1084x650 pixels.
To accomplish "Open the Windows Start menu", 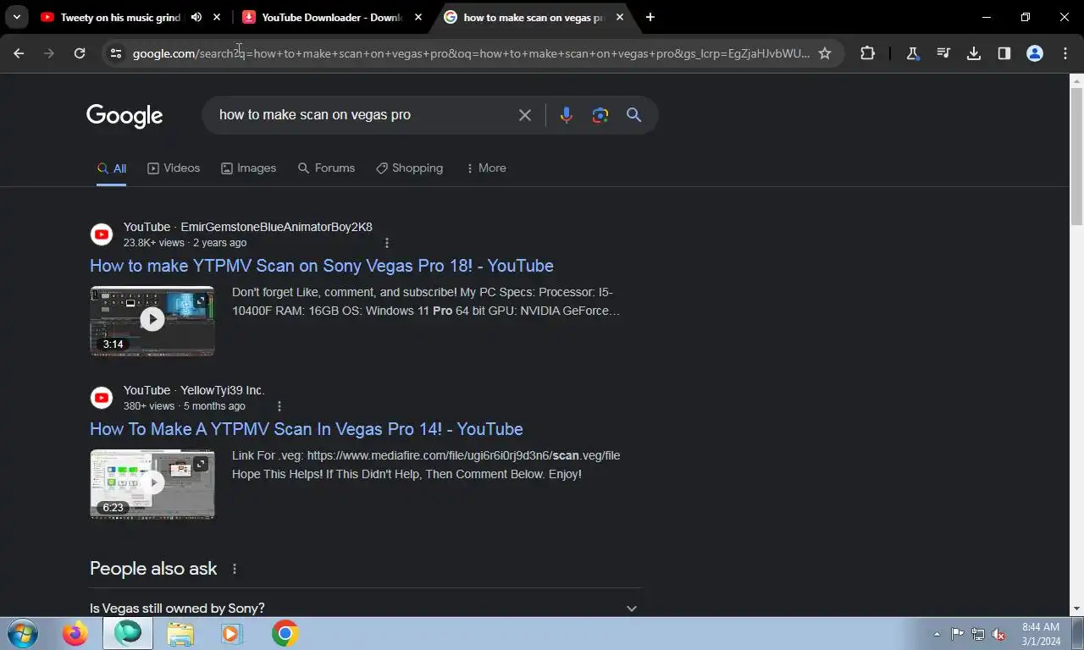I will click(x=21, y=633).
